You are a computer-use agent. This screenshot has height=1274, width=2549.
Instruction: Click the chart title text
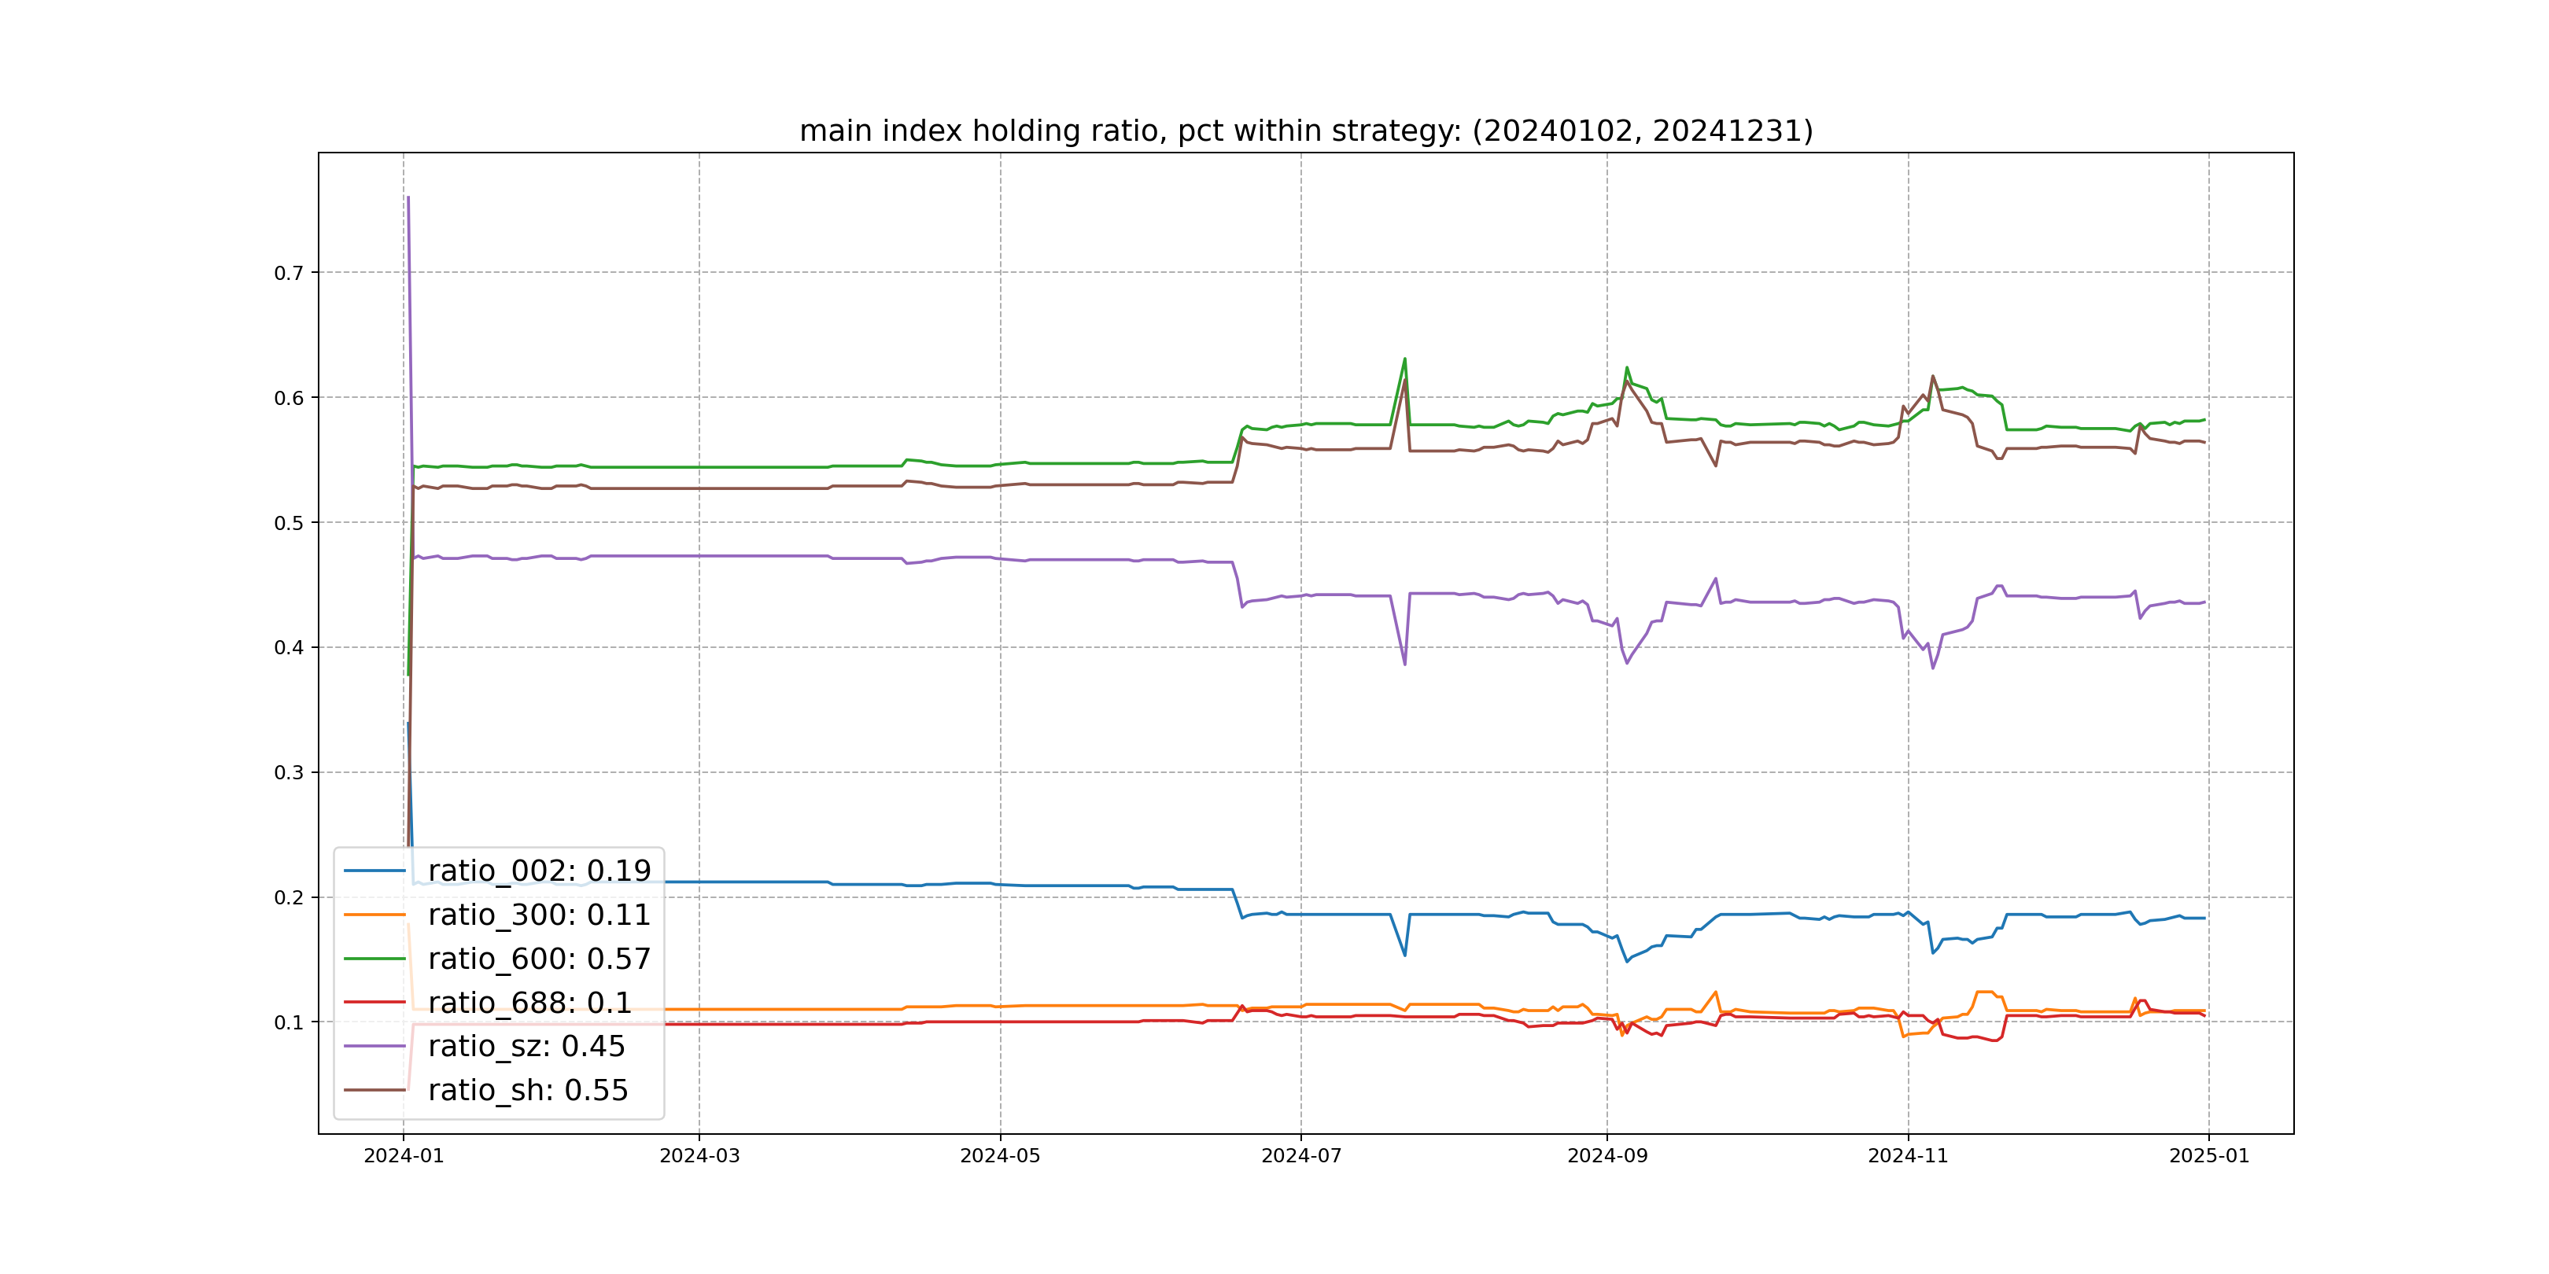1305,131
